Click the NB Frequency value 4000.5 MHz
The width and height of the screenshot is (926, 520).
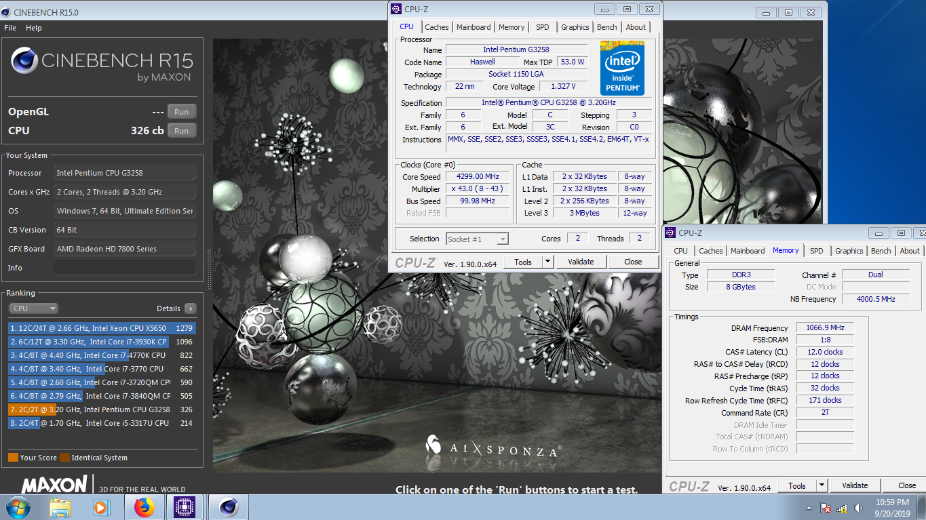coord(876,299)
